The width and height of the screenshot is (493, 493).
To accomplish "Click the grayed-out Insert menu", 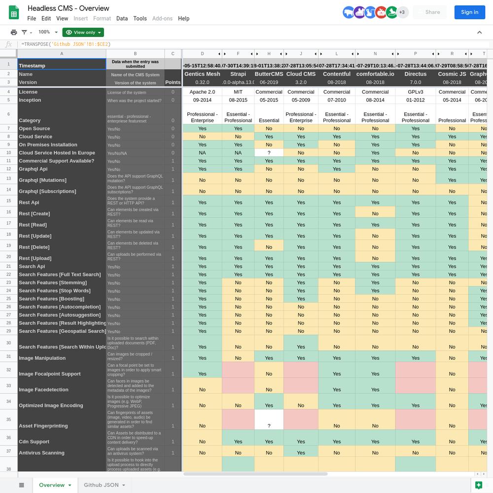I will coord(80,19).
